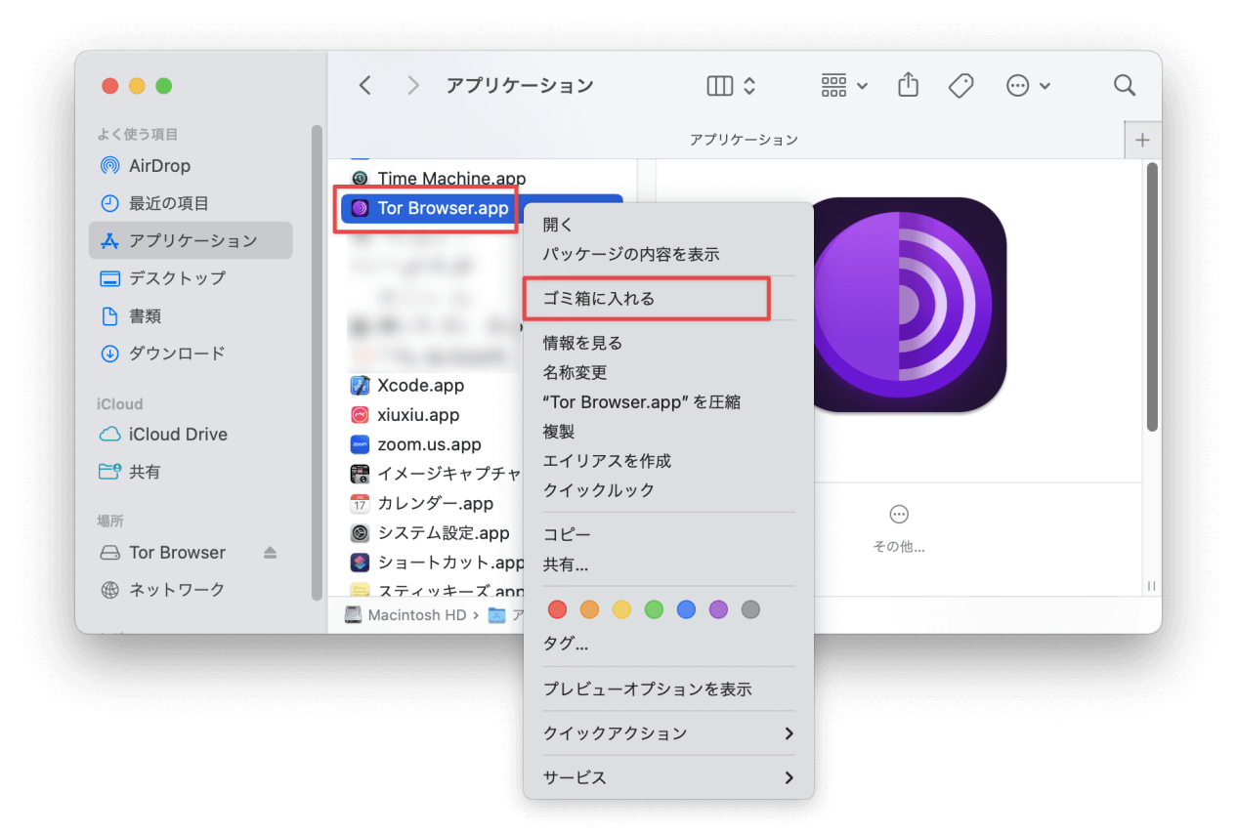Open the column view switcher
Image resolution: width=1237 pixels, height=835 pixels.
tap(731, 86)
